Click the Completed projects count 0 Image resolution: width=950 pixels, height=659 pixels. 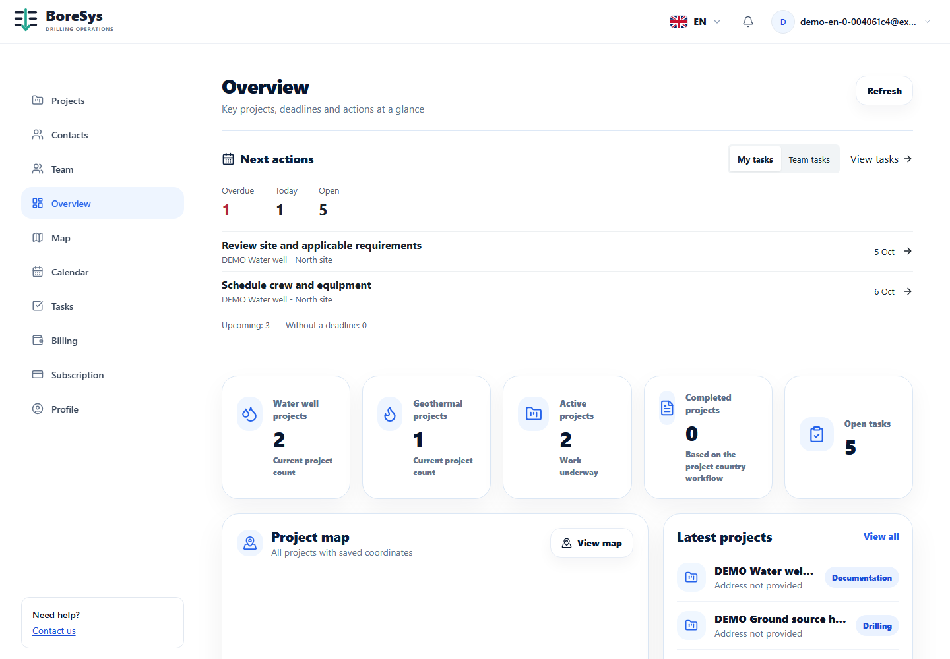(691, 433)
